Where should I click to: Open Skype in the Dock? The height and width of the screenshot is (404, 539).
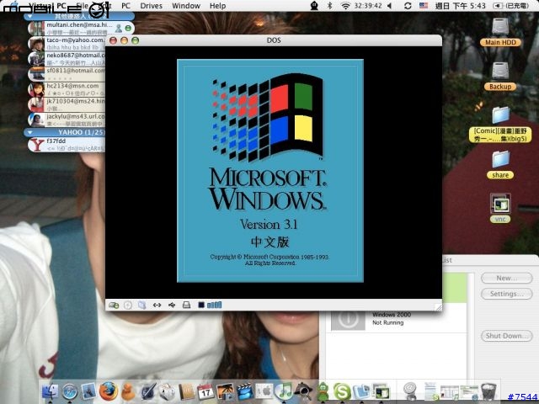[x=342, y=391]
